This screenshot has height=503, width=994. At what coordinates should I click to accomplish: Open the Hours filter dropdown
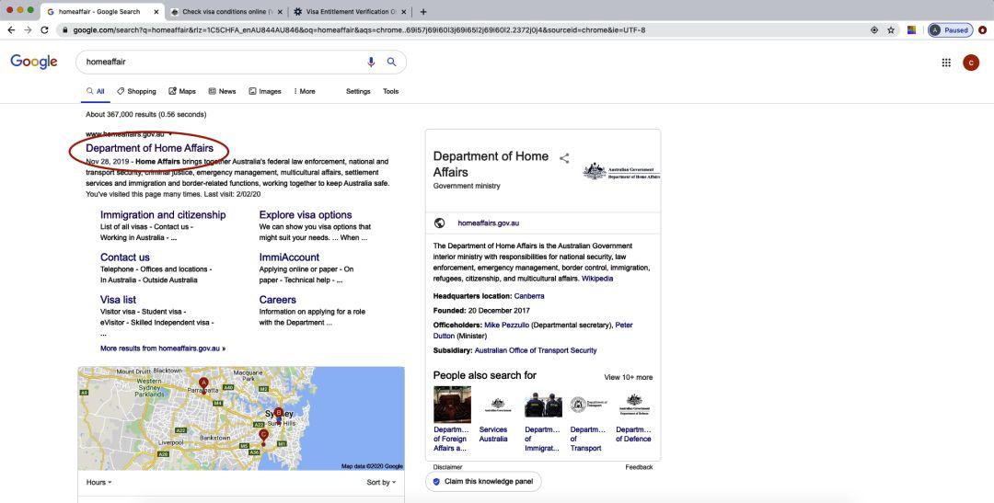point(98,482)
